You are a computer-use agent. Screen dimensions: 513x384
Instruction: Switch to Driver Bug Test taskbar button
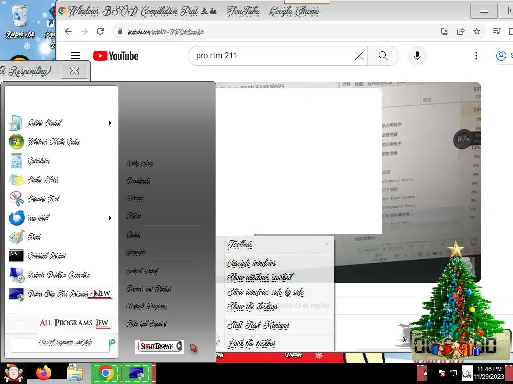[x=137, y=373]
